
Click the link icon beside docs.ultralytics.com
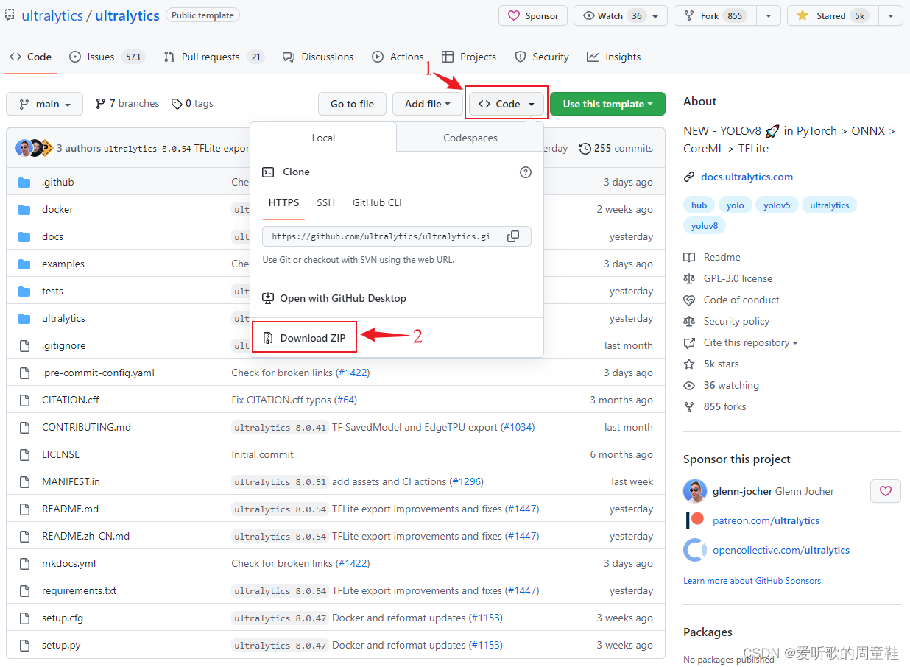click(689, 177)
